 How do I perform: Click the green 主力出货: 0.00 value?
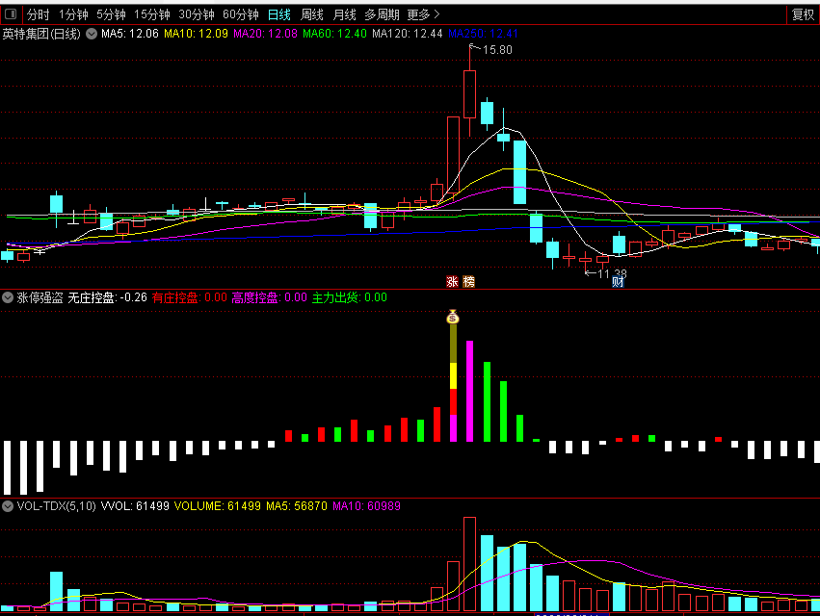click(350, 297)
